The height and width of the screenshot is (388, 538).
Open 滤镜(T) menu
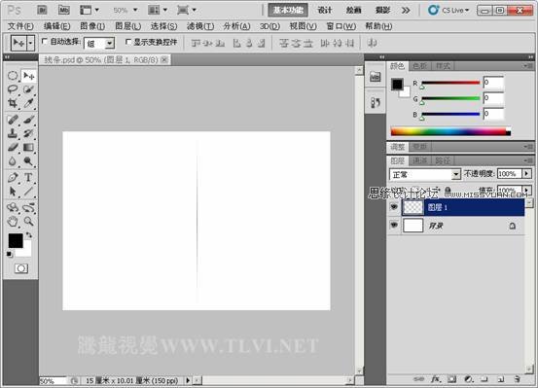[x=200, y=26]
